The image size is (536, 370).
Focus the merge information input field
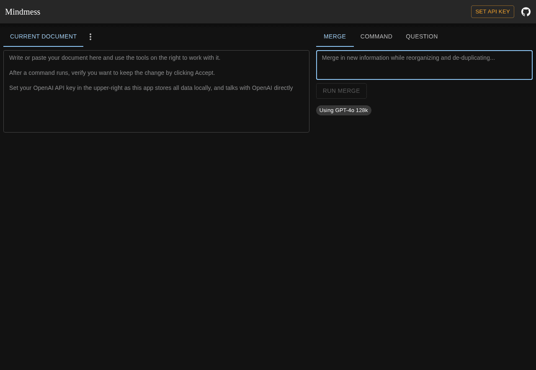point(424,65)
